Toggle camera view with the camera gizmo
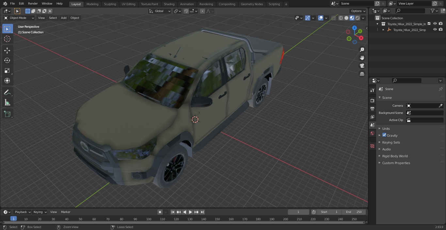 point(362,66)
